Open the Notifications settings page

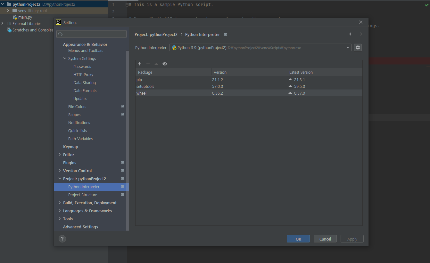click(79, 123)
